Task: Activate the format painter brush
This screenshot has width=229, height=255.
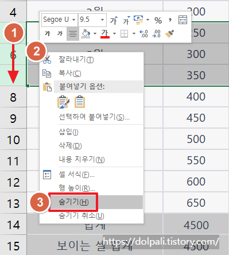Action: (x=169, y=34)
